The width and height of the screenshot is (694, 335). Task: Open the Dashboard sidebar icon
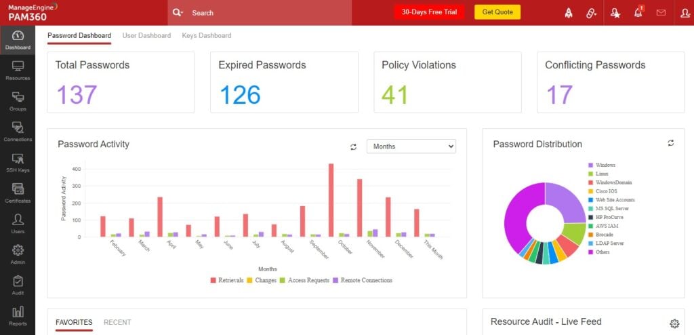click(x=18, y=40)
